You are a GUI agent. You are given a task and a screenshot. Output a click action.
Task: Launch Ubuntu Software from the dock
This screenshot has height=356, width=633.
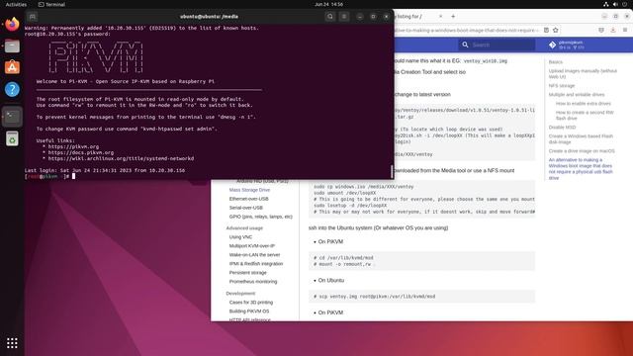coord(12,67)
